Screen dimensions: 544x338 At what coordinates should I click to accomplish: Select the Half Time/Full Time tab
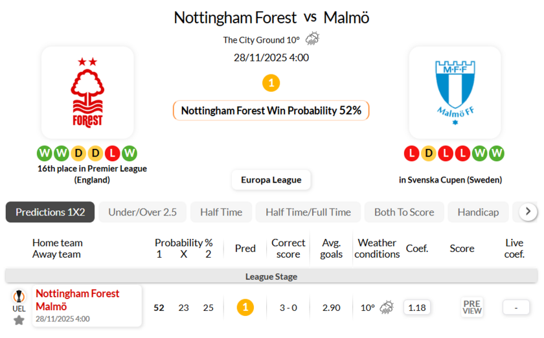(x=308, y=212)
